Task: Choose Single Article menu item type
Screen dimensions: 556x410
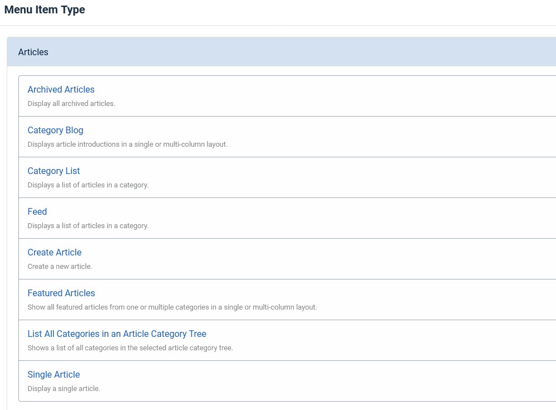Action: [54, 374]
